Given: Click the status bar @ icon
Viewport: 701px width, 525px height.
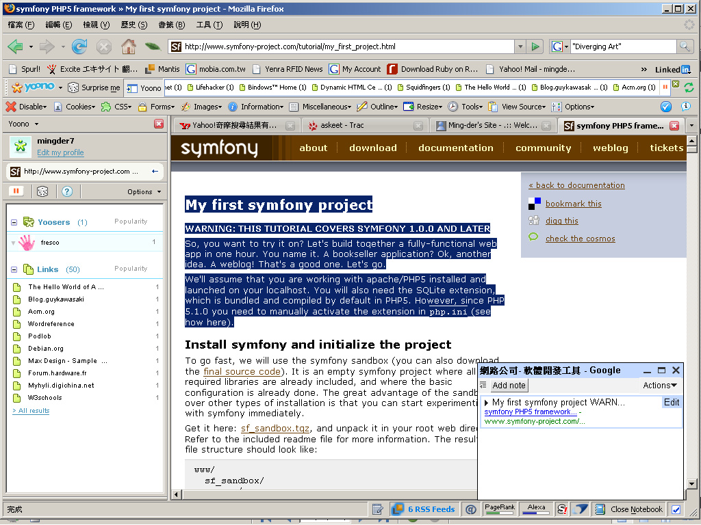Looking at the screenshot, I should pyautogui.click(x=471, y=509).
